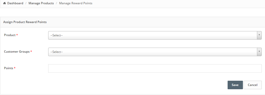
Task: Click the slash separator after Manage Products
Action: click(x=56, y=3)
